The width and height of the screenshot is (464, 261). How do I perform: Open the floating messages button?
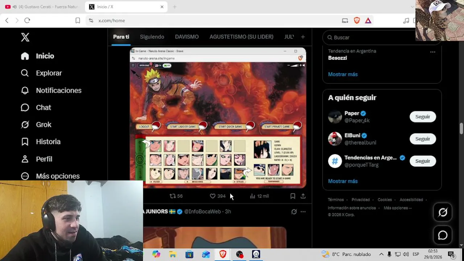click(443, 235)
